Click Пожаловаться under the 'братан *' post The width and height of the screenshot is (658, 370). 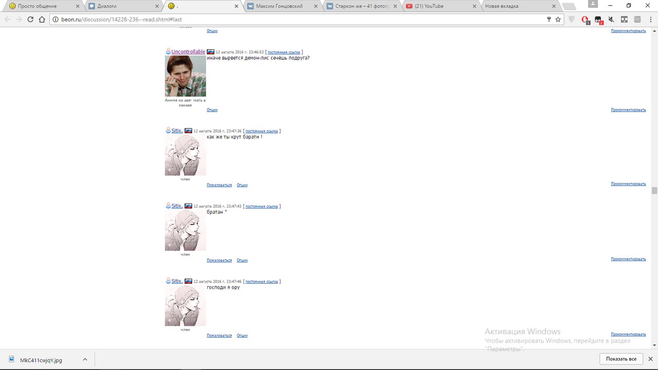[219, 261]
